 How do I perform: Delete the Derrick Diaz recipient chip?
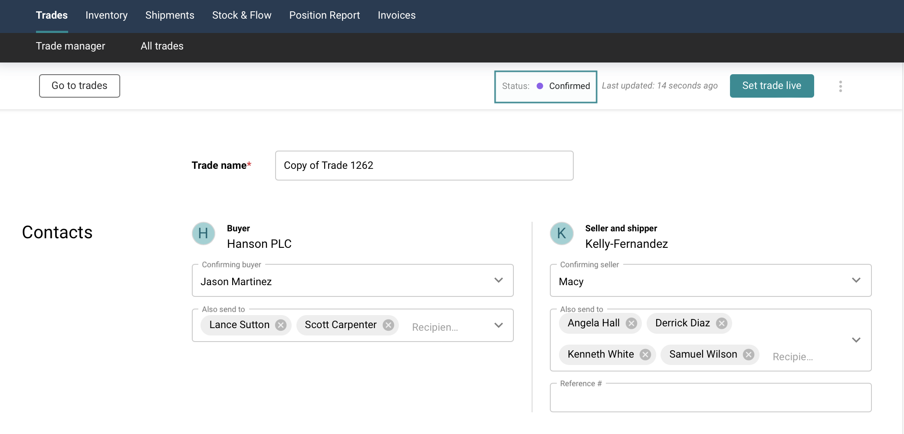pos(721,323)
